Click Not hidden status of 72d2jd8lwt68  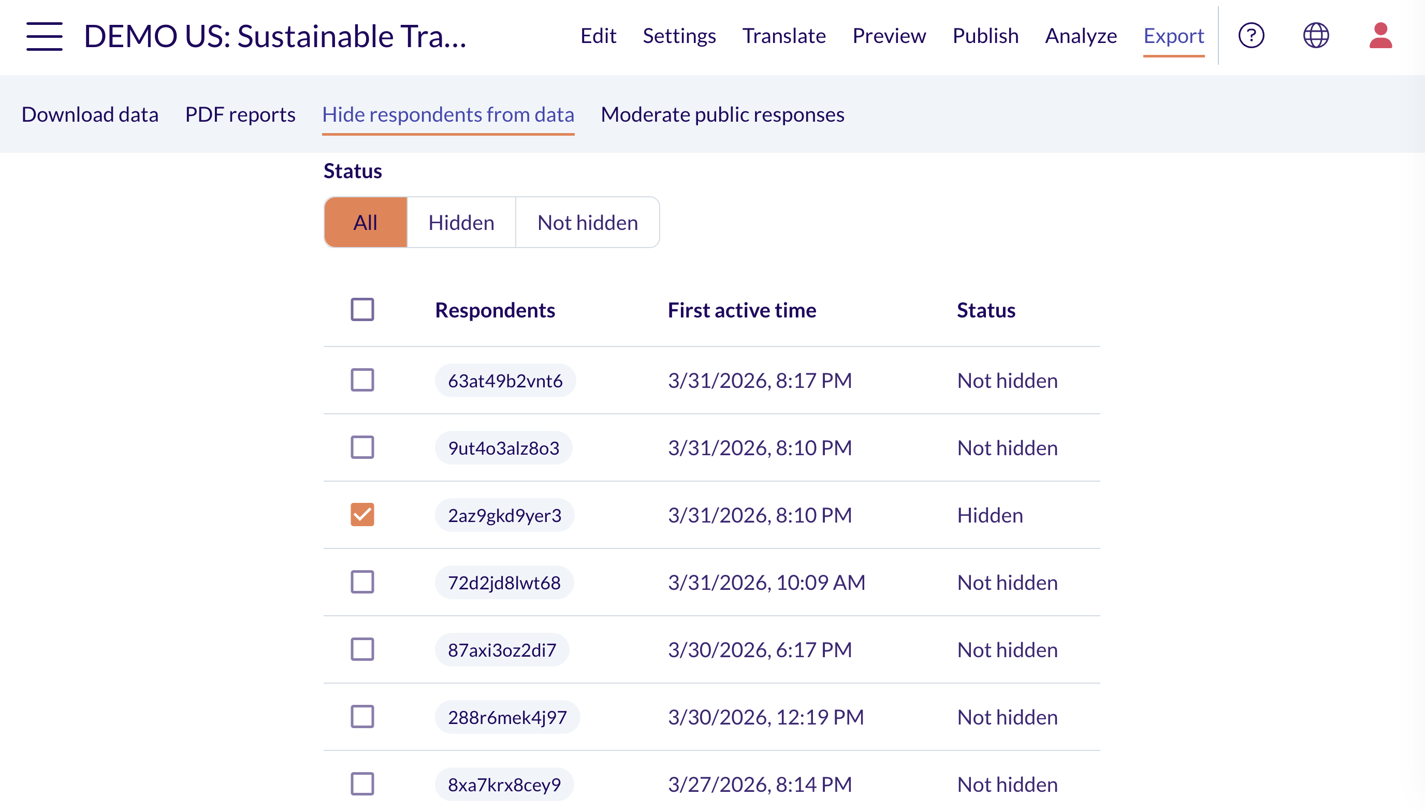(1007, 582)
